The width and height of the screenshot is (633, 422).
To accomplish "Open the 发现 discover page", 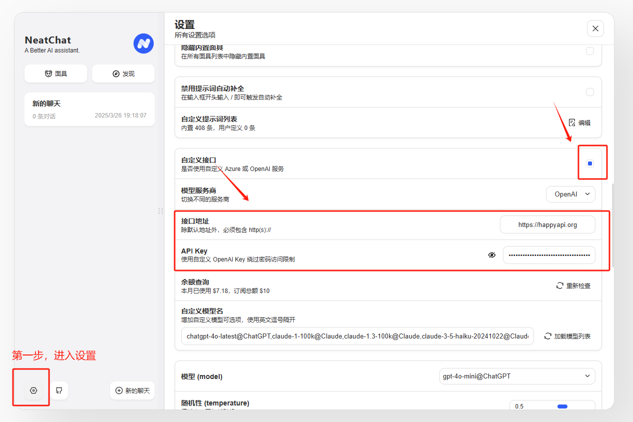I will (123, 73).
